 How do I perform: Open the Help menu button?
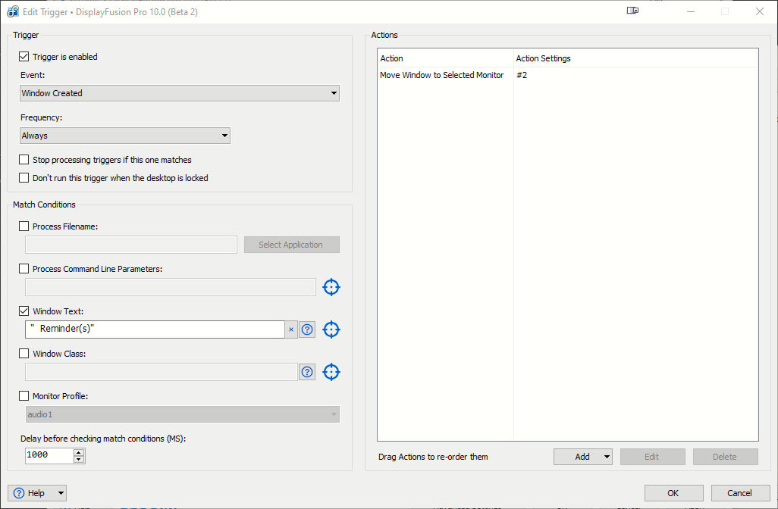click(x=37, y=493)
